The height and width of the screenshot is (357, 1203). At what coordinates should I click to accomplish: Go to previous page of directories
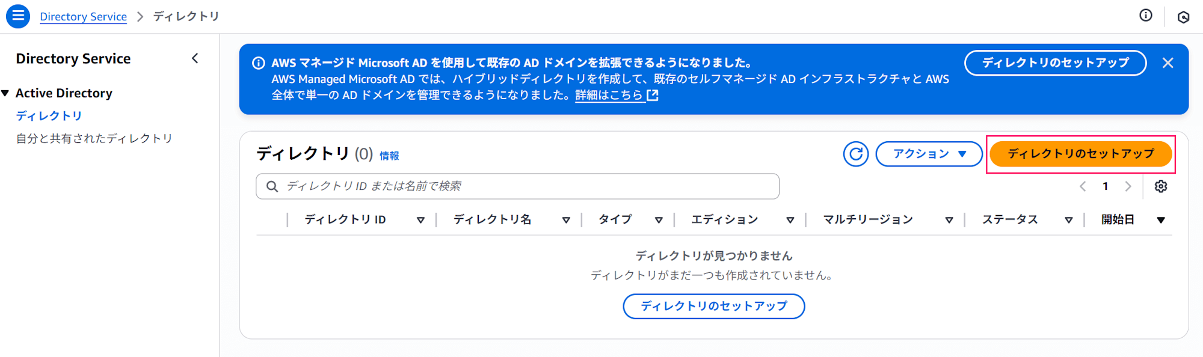[1083, 186]
